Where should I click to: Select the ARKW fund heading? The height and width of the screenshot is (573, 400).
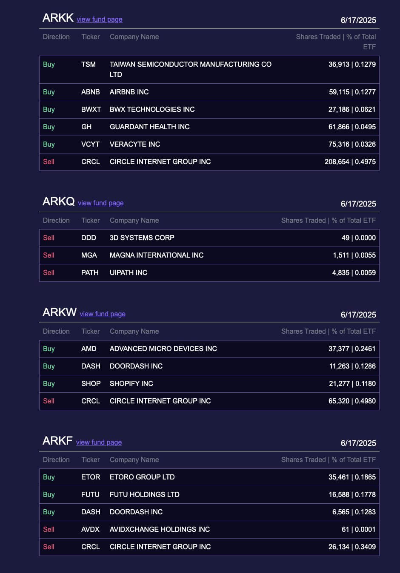point(59,312)
